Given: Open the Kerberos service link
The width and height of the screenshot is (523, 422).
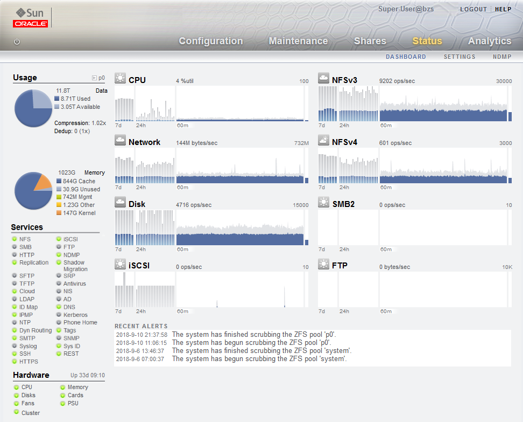Looking at the screenshot, I should (x=75, y=315).
